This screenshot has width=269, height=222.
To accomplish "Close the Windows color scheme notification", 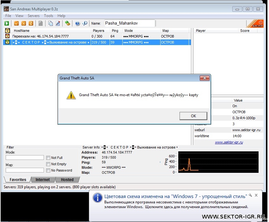I will click(256, 195).
